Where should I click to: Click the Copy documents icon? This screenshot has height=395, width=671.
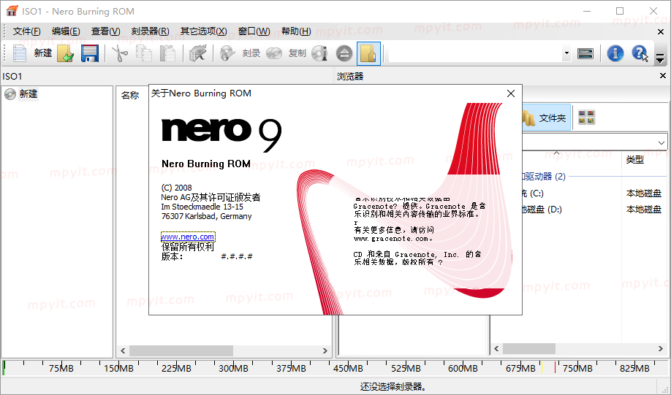click(144, 53)
